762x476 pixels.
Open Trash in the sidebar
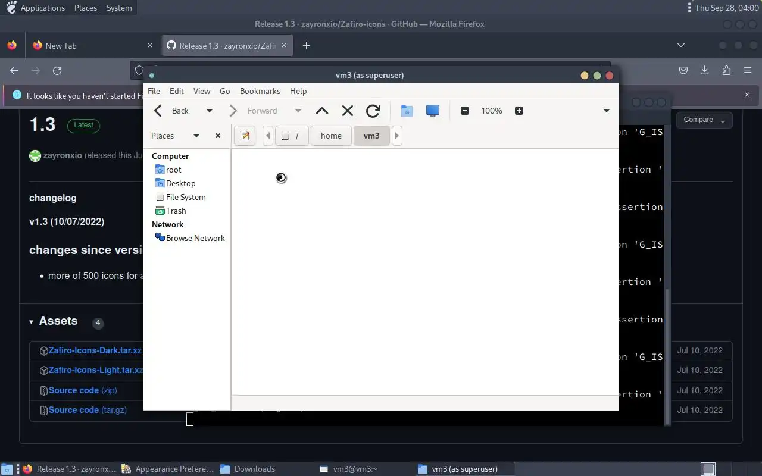coord(170,211)
